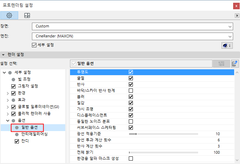
Task: Toggle the 세부 설정 checkbox
Action: 34,45
